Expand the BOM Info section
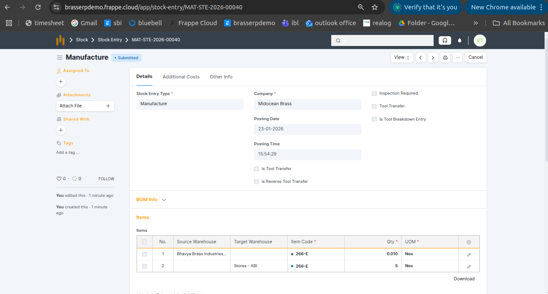548x294 pixels. click(151, 199)
